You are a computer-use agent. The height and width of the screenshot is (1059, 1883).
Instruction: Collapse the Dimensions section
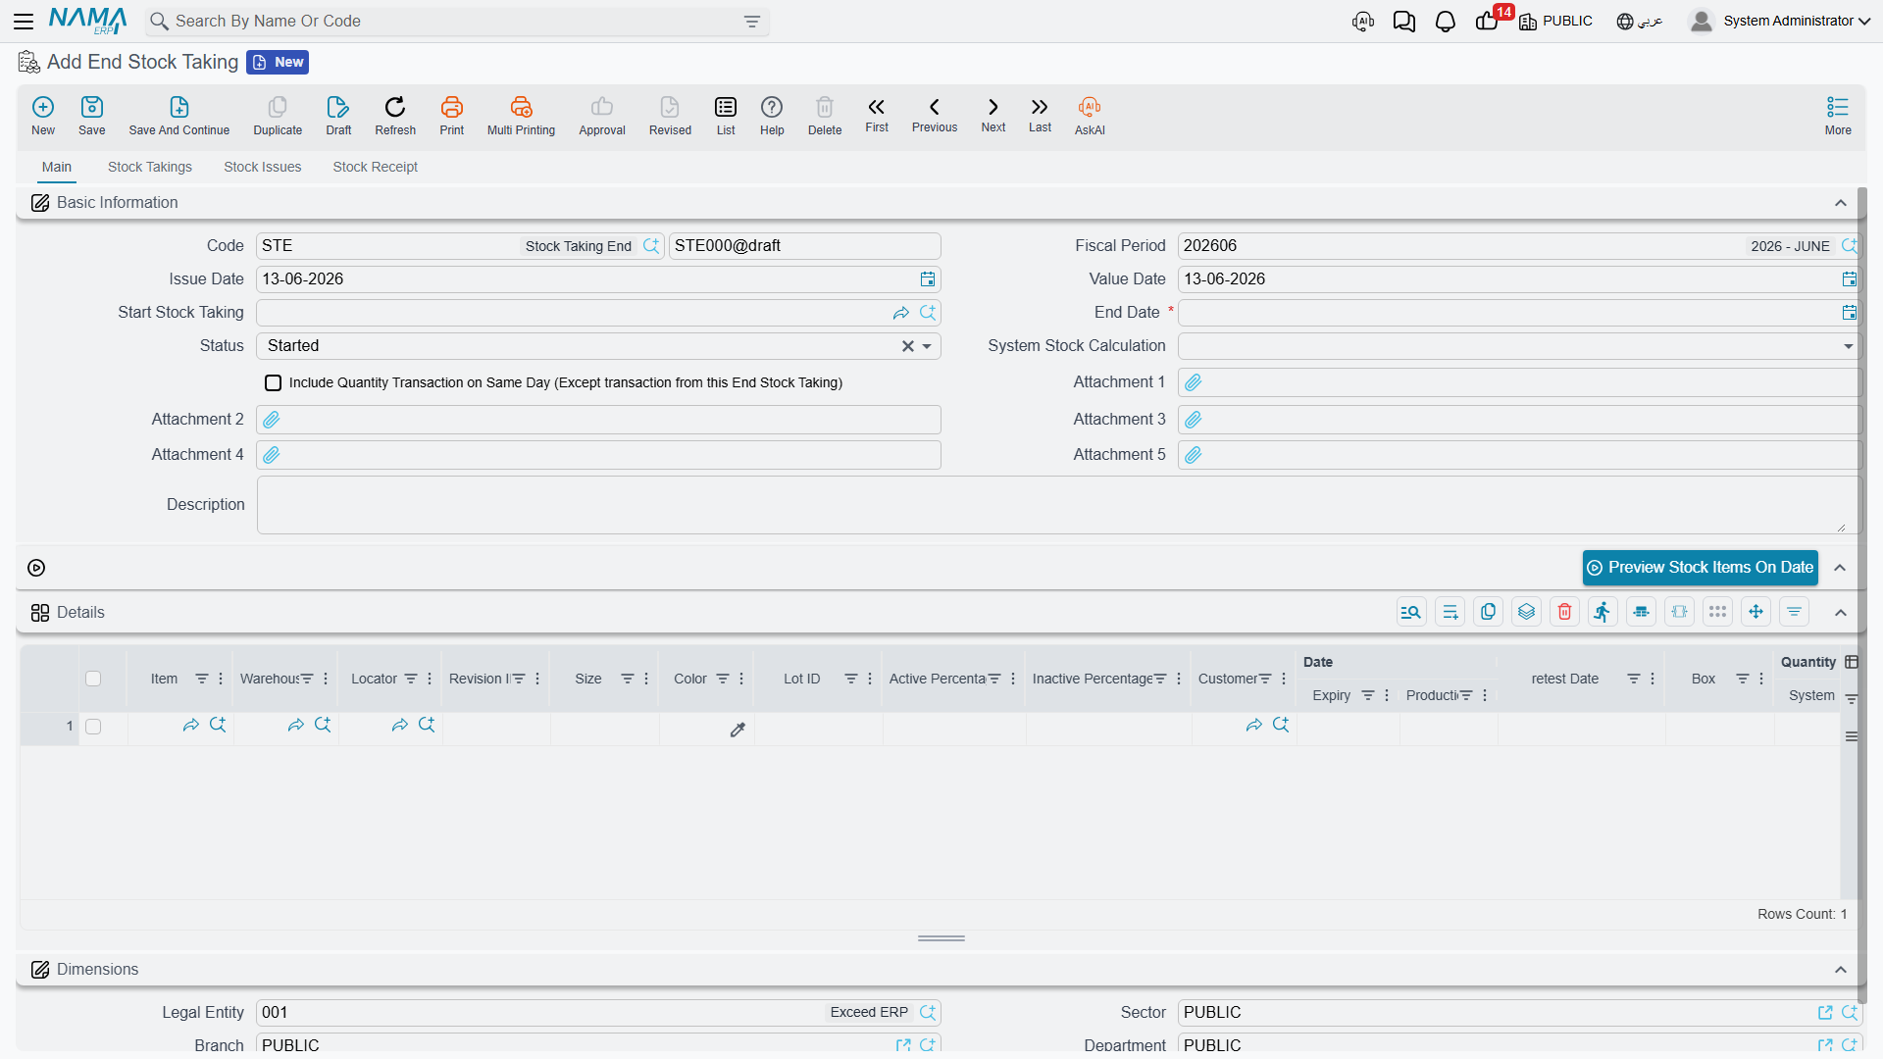[x=1841, y=970]
